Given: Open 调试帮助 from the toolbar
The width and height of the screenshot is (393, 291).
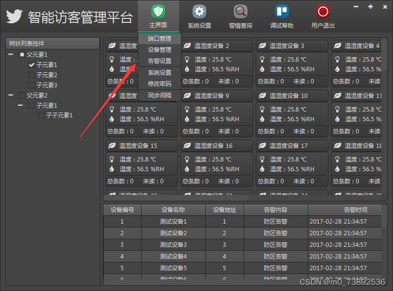Looking at the screenshot, I should point(281,11).
